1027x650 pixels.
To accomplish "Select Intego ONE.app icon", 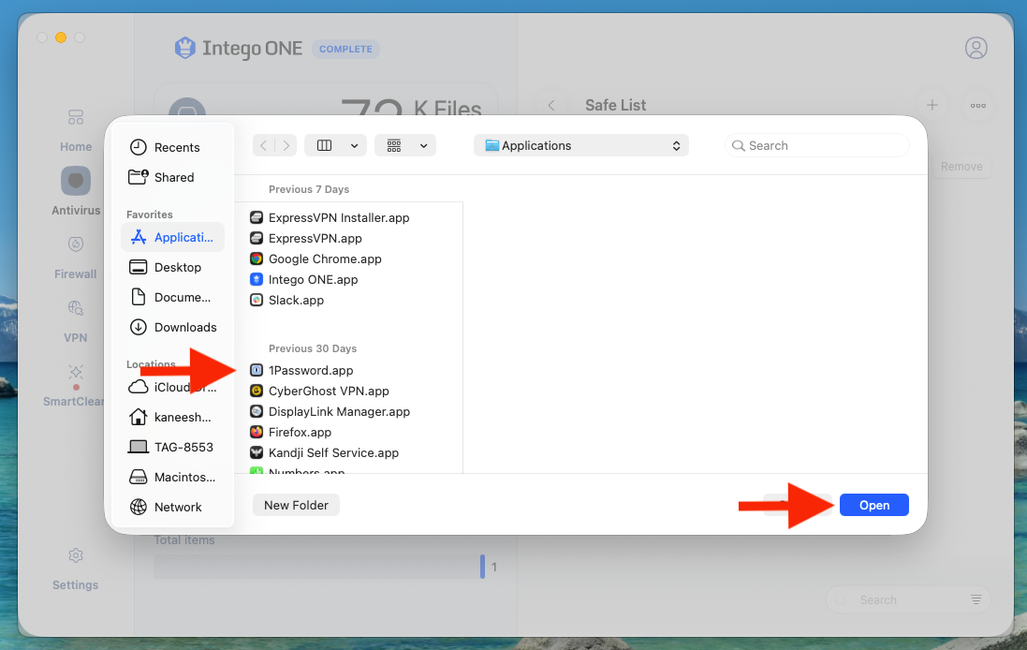I will tap(257, 280).
